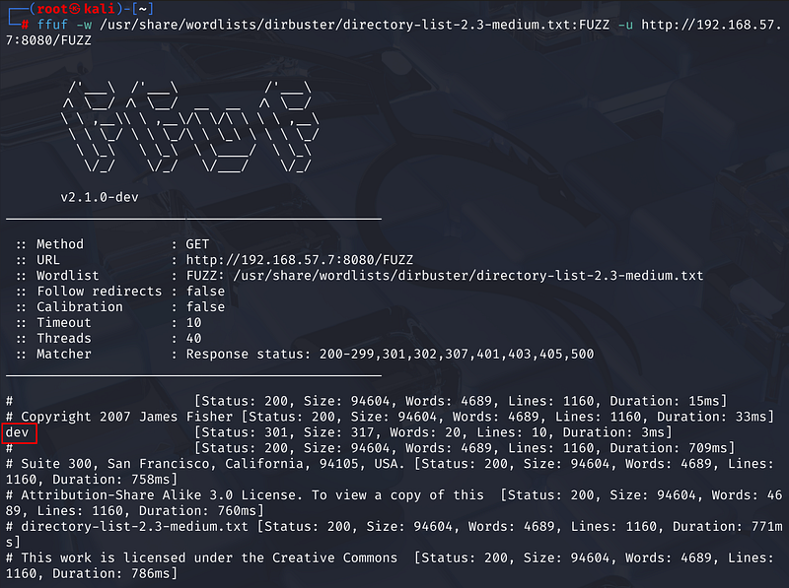Click the Follow redirects false value
789x588 pixels.
pyautogui.click(x=205, y=292)
